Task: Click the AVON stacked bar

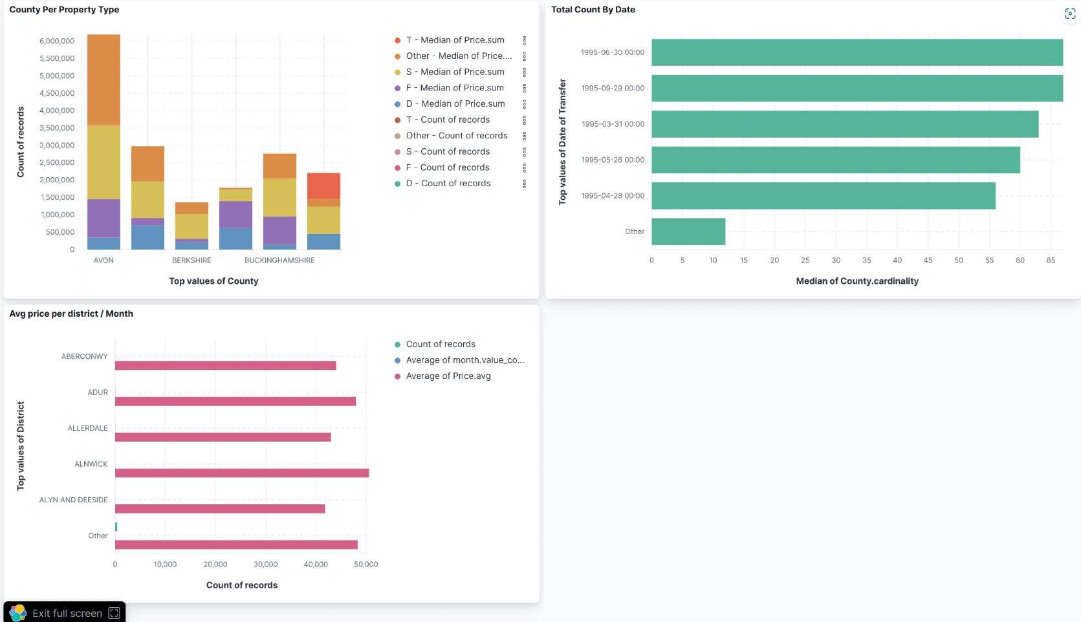Action: (104, 142)
